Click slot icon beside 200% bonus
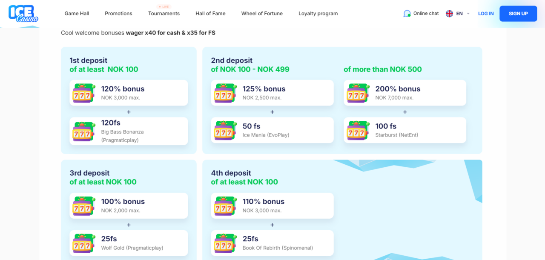The width and height of the screenshot is (545, 260). click(x=358, y=93)
